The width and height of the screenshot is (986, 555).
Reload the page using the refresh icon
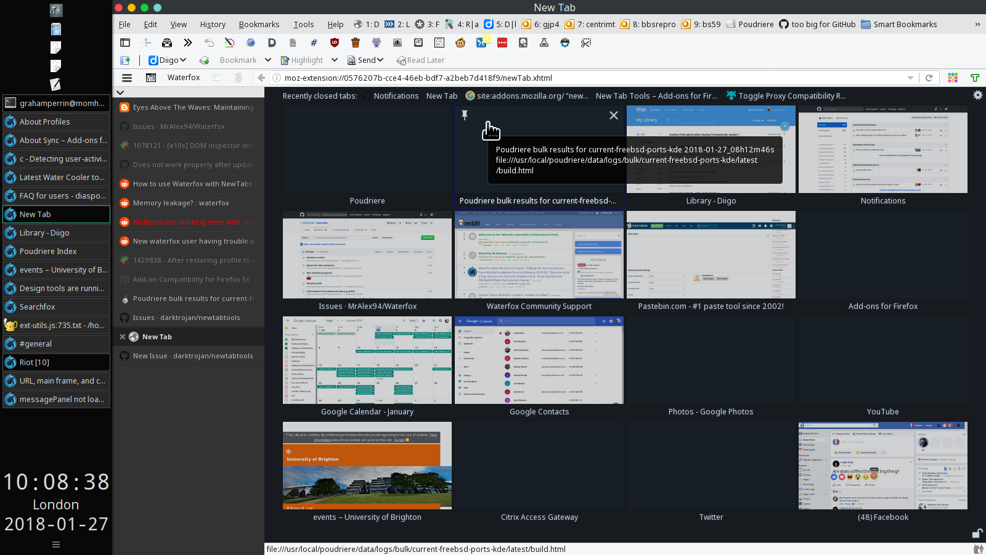(930, 78)
